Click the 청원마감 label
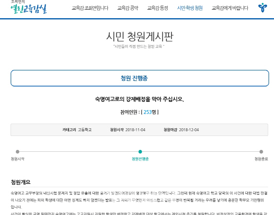 click(170, 130)
